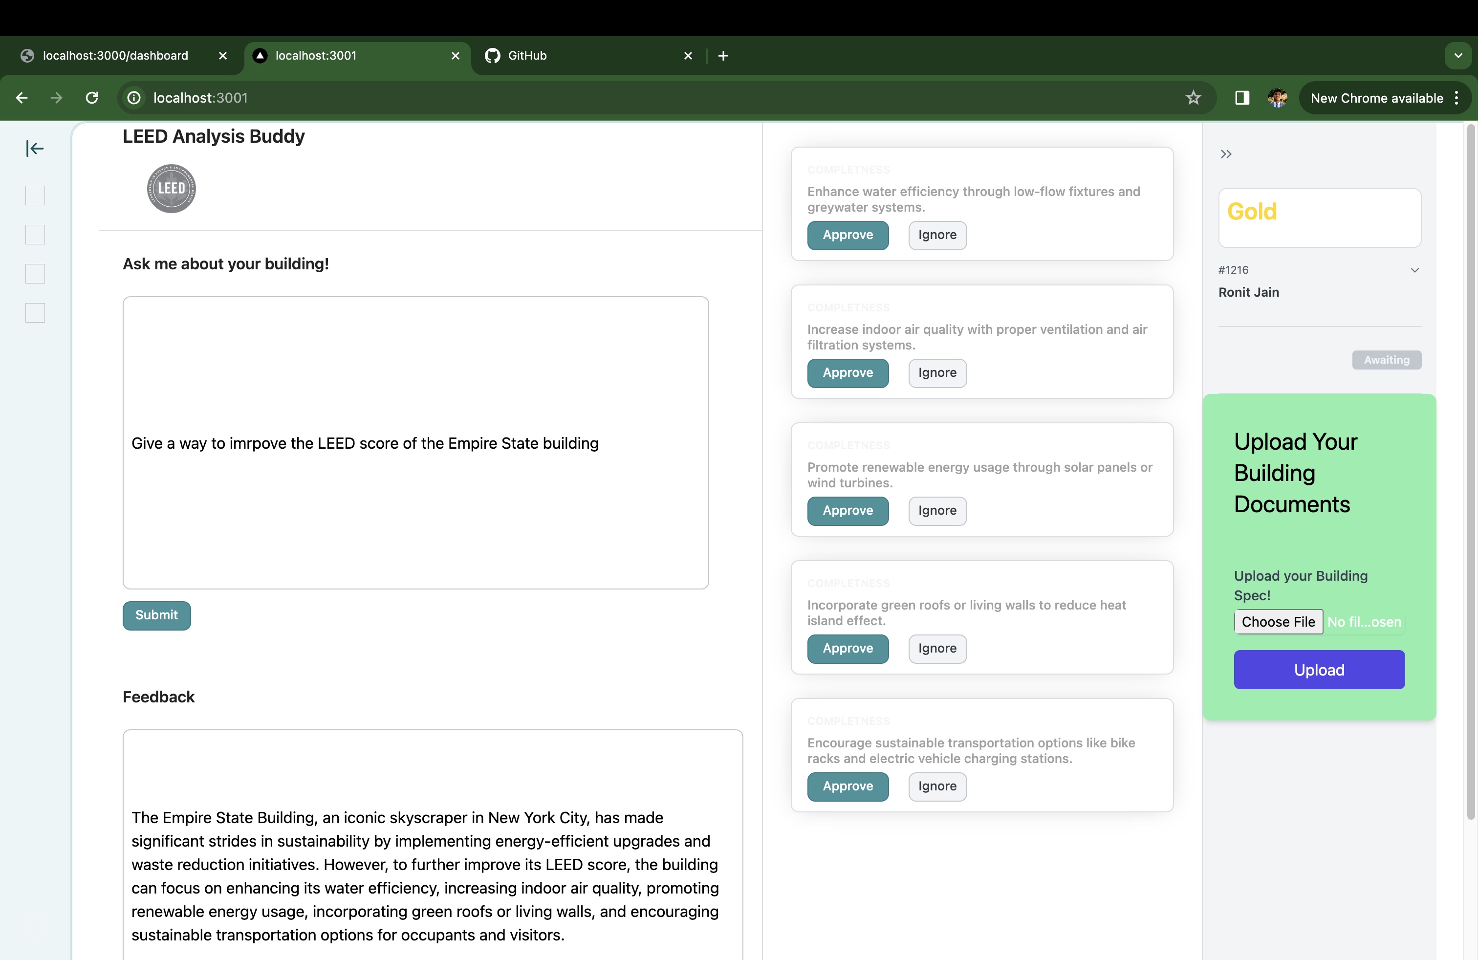This screenshot has width=1478, height=960.
Task: Click fourth empty square in left sidebar
Action: [x=35, y=313]
